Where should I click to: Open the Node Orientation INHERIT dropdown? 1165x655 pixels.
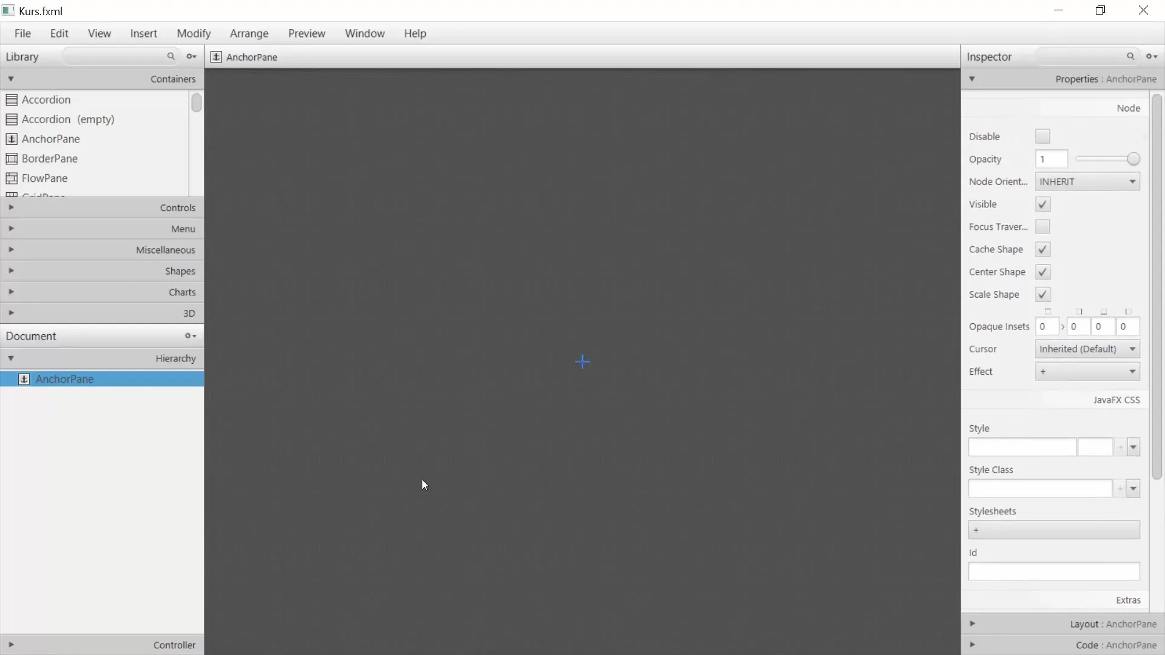(1087, 182)
